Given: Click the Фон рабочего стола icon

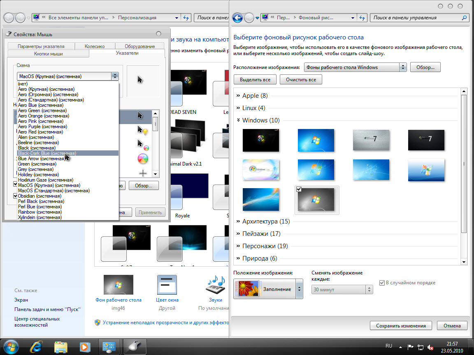Looking at the screenshot, I should point(118,284).
